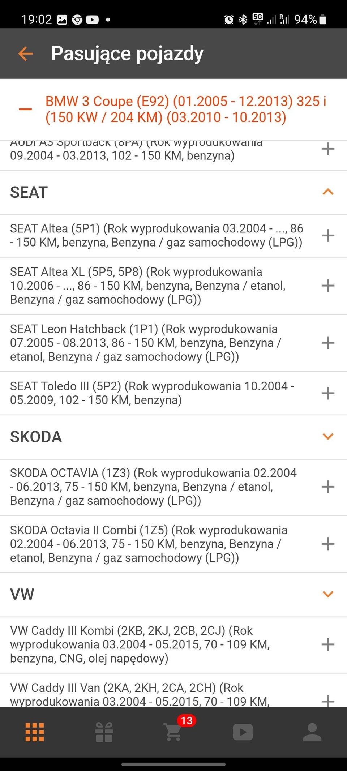Open the categories grid tab
The image size is (347, 771).
click(35, 732)
